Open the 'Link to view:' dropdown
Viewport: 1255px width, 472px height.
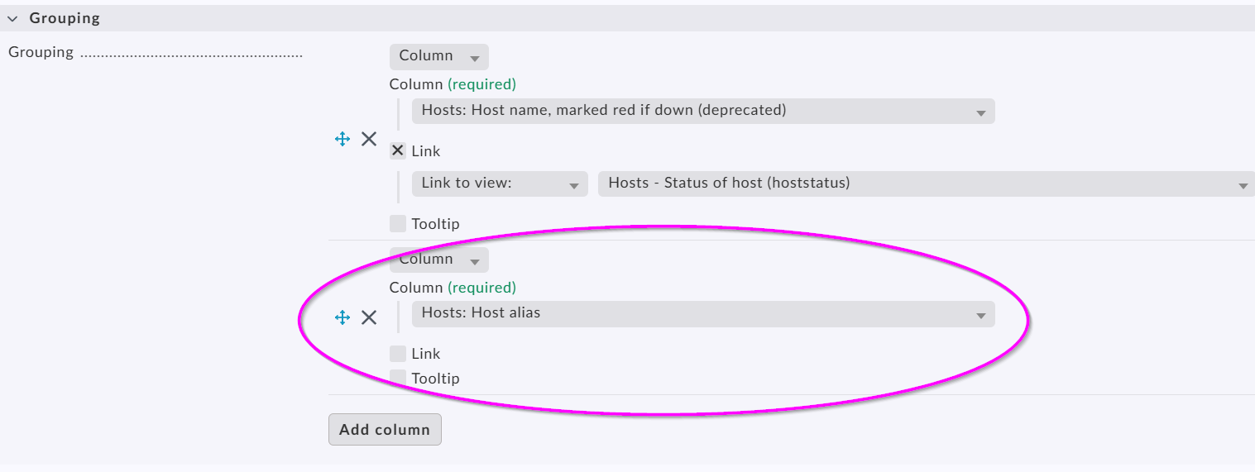point(499,184)
